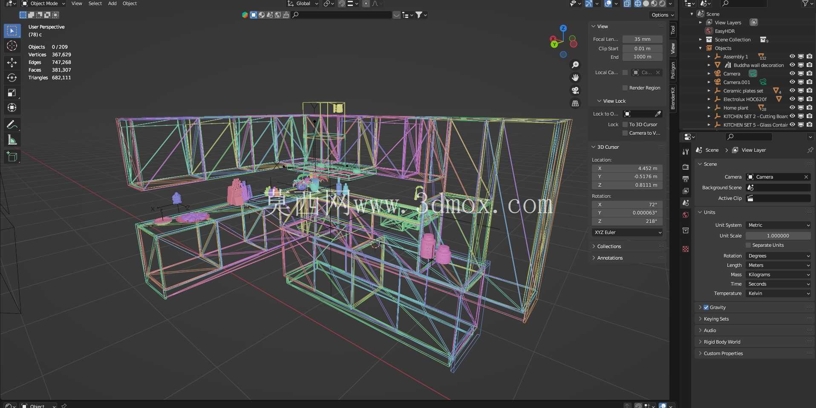The height and width of the screenshot is (408, 816).
Task: Open the Output properties tab icon
Action: [x=686, y=179]
